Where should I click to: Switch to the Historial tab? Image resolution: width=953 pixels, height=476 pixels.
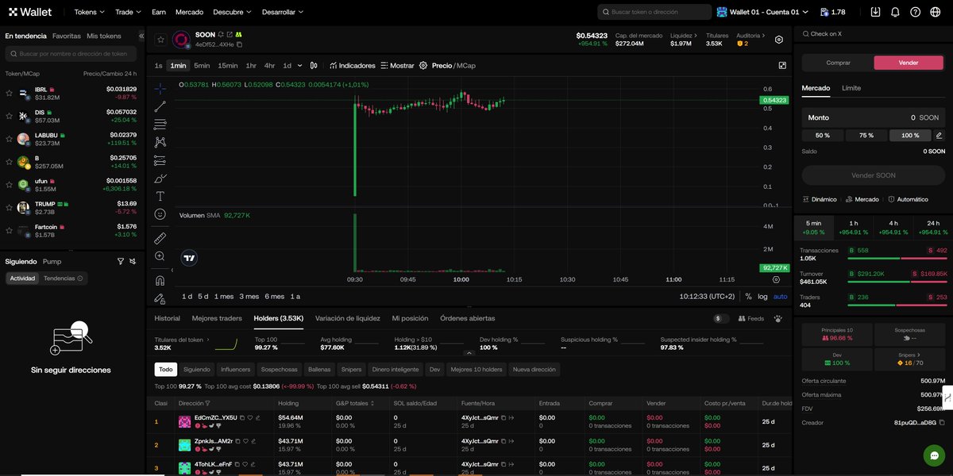(167, 318)
